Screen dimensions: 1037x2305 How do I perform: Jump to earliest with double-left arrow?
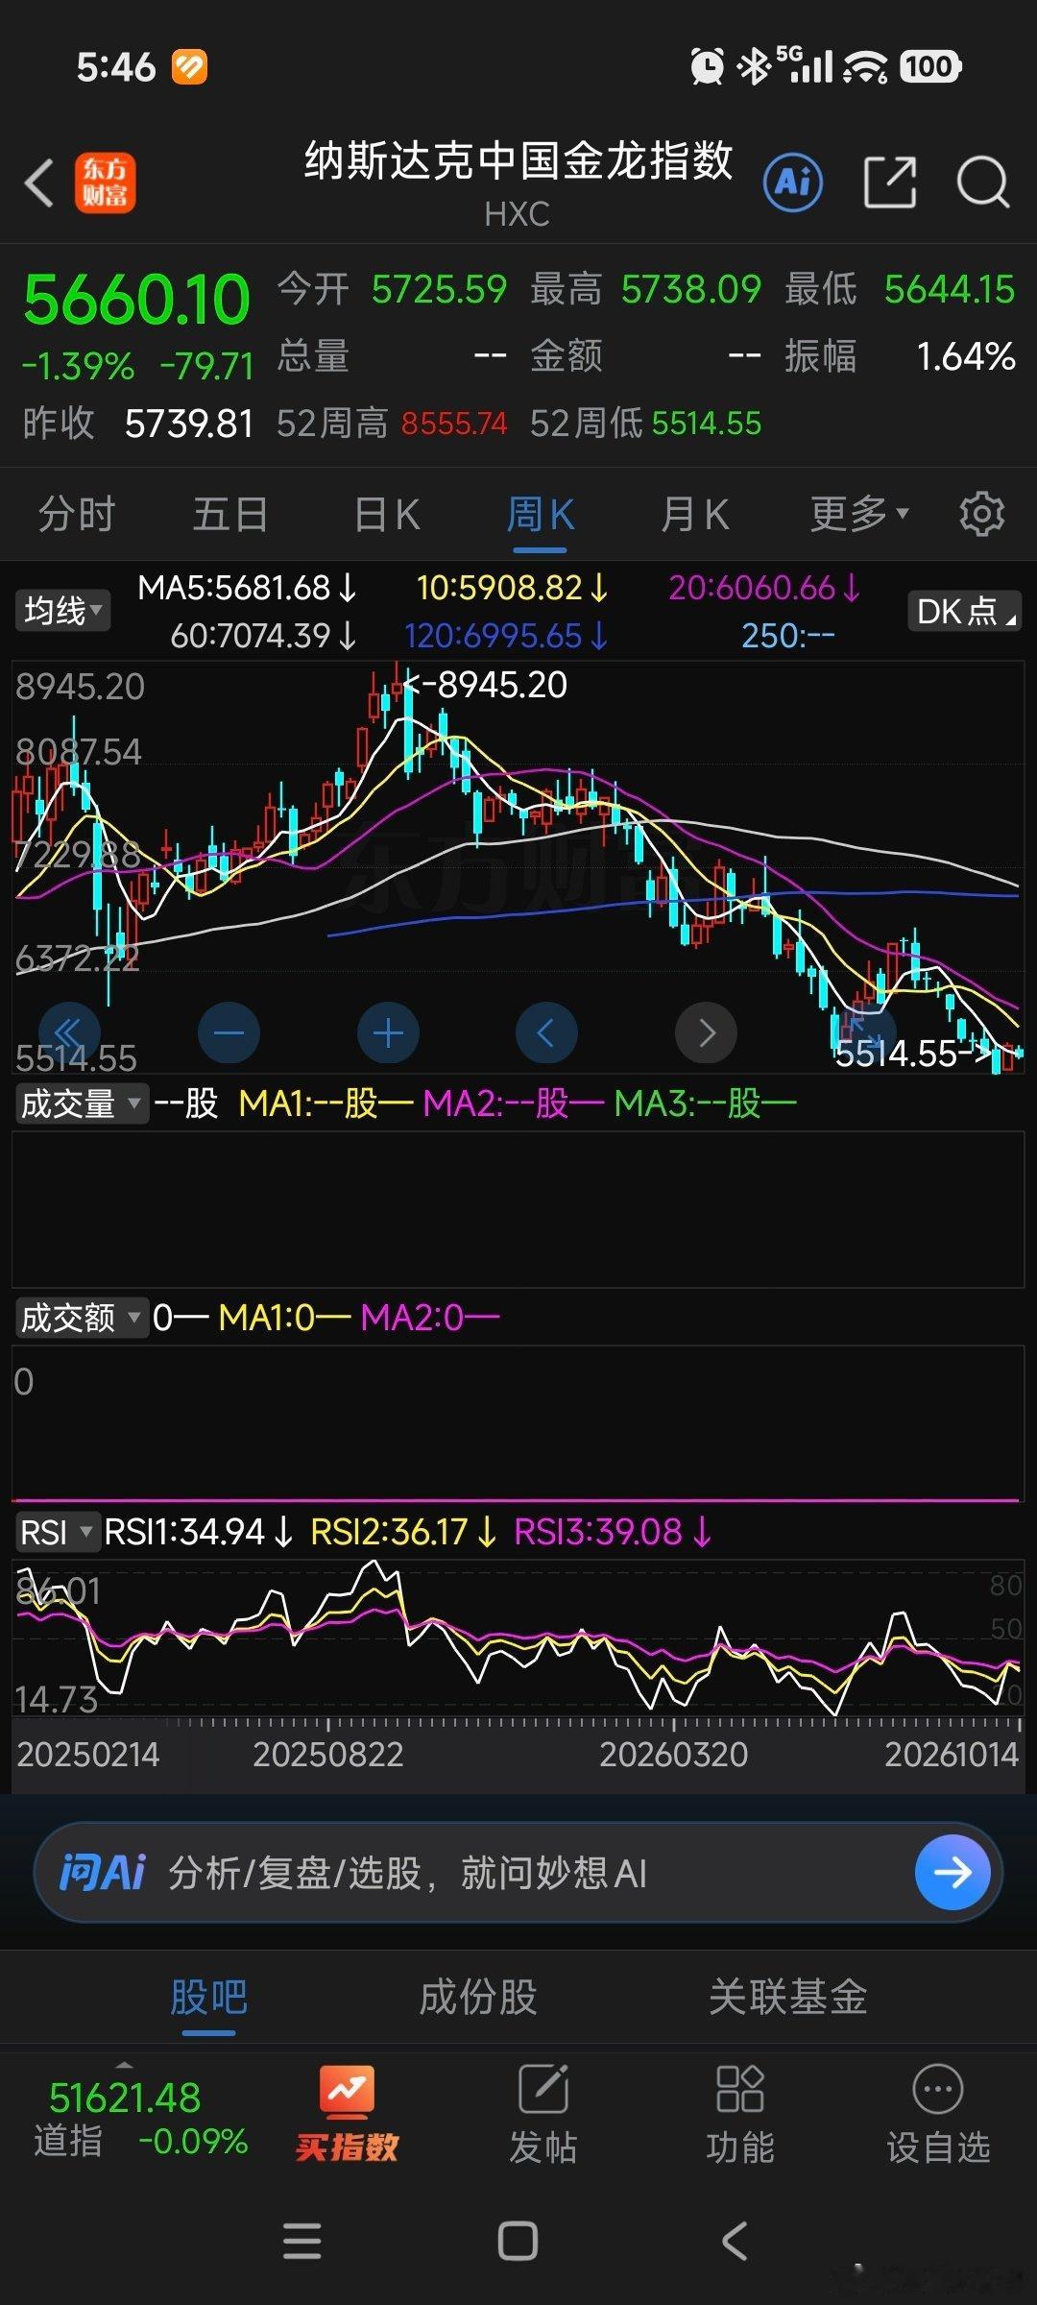point(69,1033)
